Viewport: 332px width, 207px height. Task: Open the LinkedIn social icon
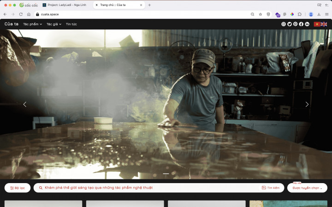pyautogui.click(x=307, y=24)
